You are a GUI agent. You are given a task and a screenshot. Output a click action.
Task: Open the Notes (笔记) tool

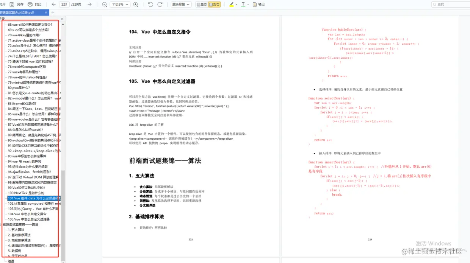coord(259,5)
